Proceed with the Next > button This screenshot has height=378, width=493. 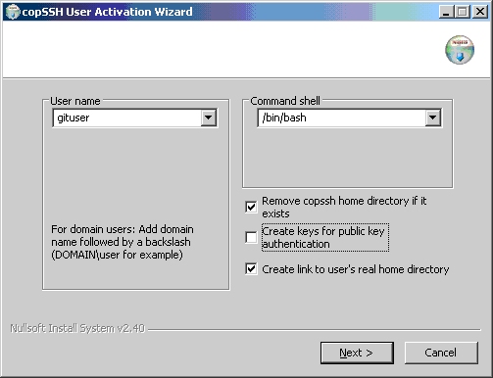point(357,353)
